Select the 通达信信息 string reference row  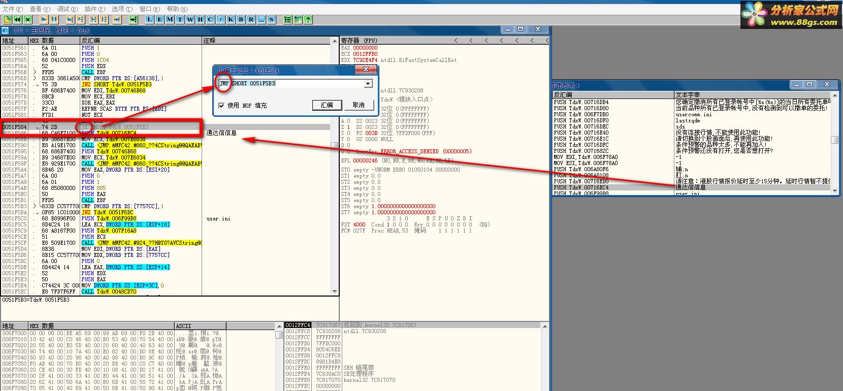click(x=692, y=187)
